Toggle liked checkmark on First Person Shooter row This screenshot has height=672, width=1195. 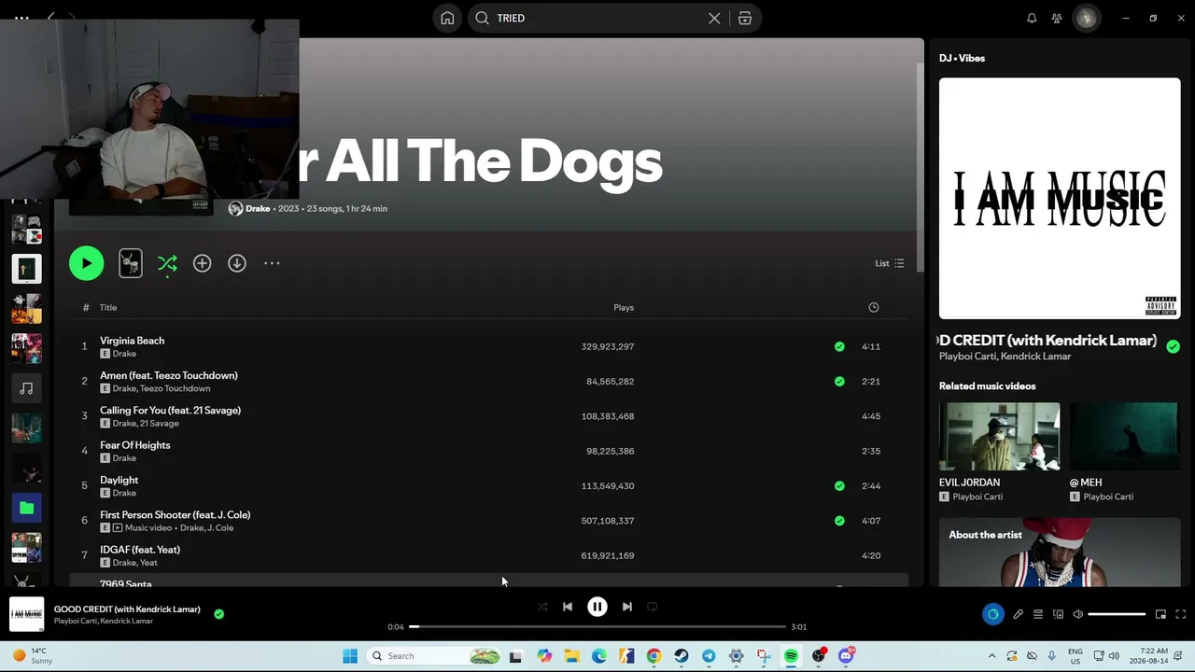coord(839,521)
